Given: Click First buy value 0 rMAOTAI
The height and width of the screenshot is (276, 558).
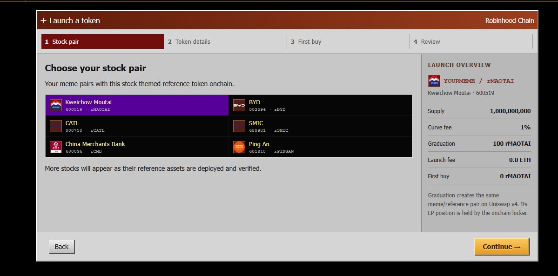Looking at the screenshot, I should click(x=515, y=176).
